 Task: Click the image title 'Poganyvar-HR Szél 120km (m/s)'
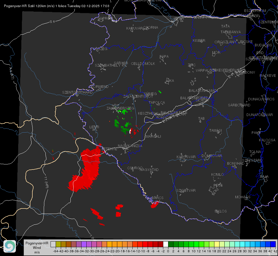29,6
